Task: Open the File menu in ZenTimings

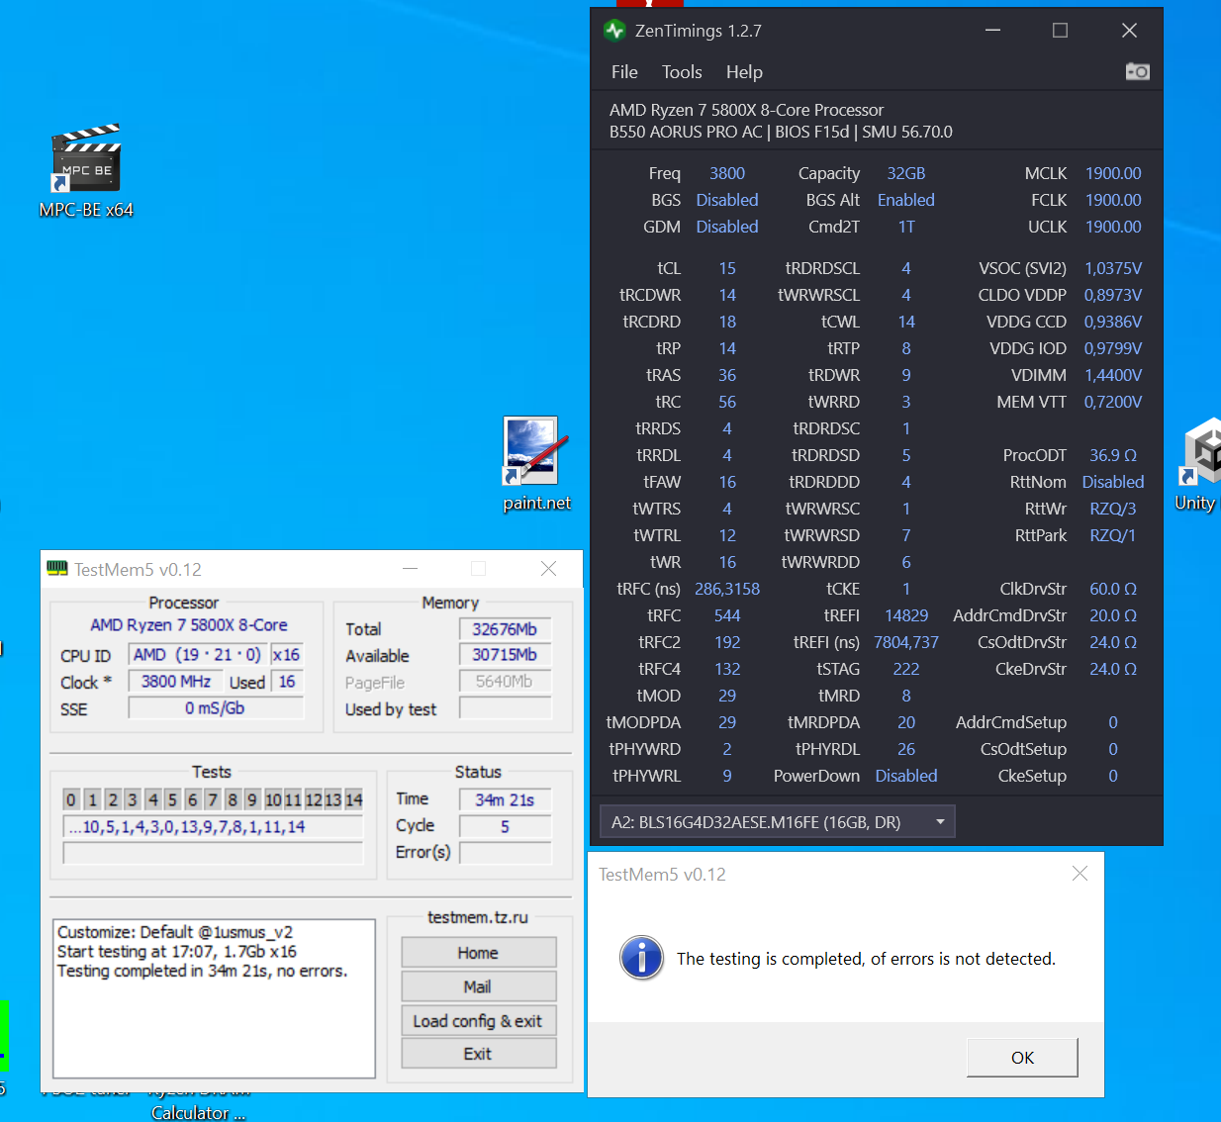Action: point(624,72)
